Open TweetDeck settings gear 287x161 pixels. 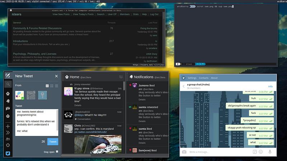point(8,145)
